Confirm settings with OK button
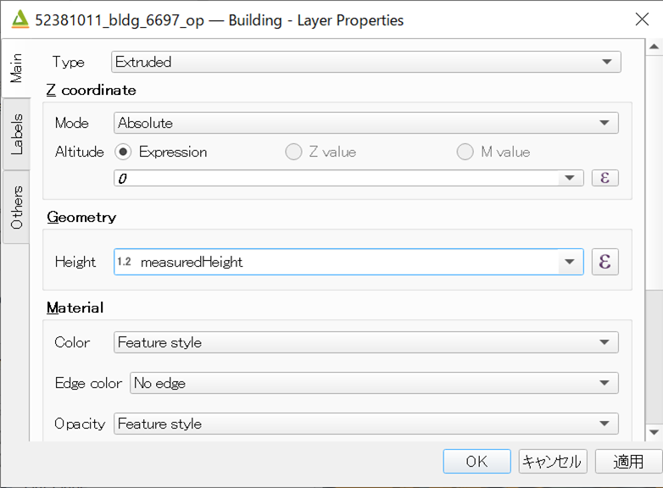The height and width of the screenshot is (488, 663). tap(477, 462)
